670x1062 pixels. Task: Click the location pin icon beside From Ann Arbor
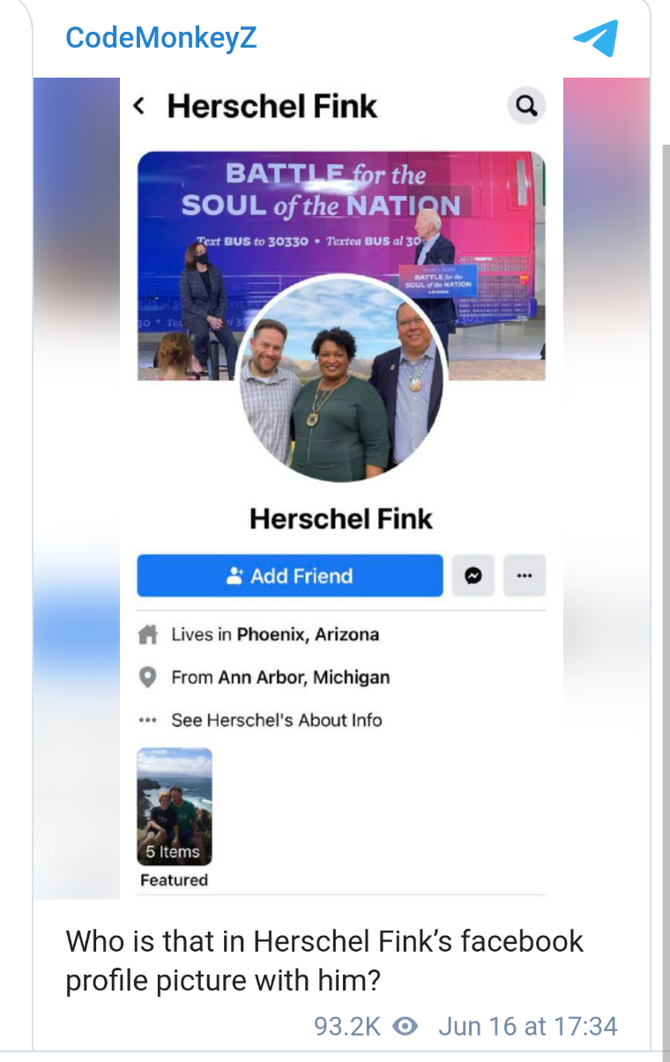[x=148, y=677]
